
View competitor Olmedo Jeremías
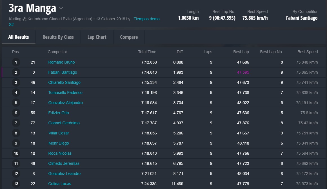(x=64, y=163)
